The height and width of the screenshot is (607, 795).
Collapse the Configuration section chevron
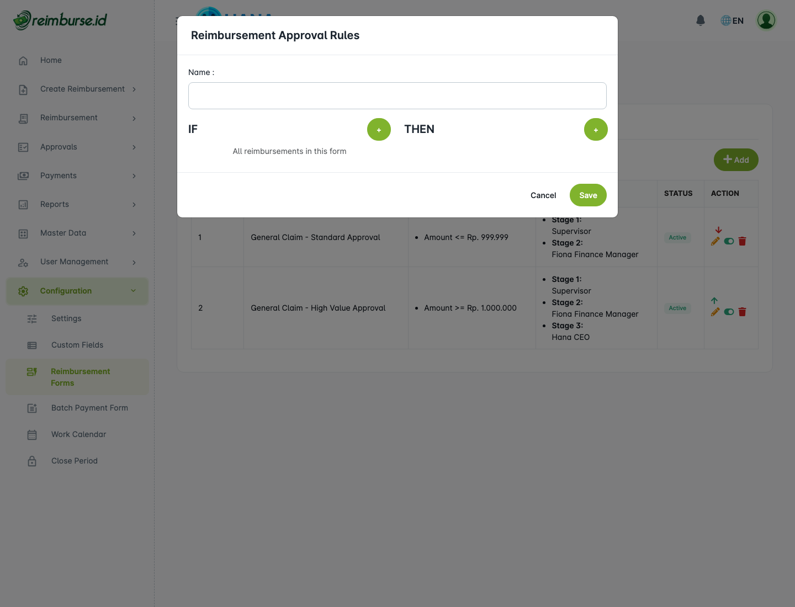(x=133, y=291)
